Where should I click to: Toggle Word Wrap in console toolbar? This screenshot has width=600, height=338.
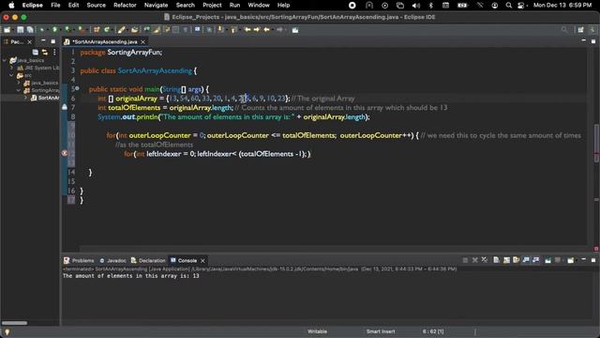pyautogui.click(x=516, y=260)
